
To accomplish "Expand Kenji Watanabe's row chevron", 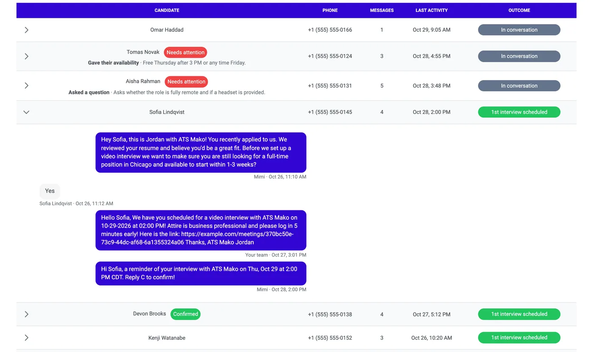I will 26,338.
